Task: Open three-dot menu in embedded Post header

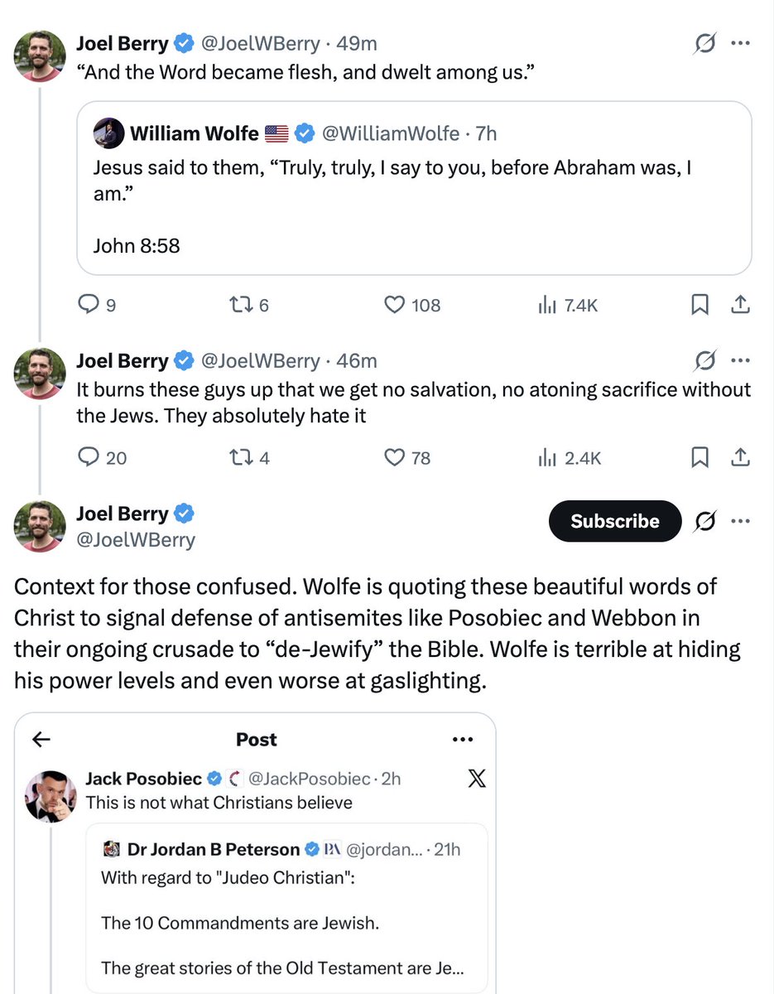Action: click(461, 739)
